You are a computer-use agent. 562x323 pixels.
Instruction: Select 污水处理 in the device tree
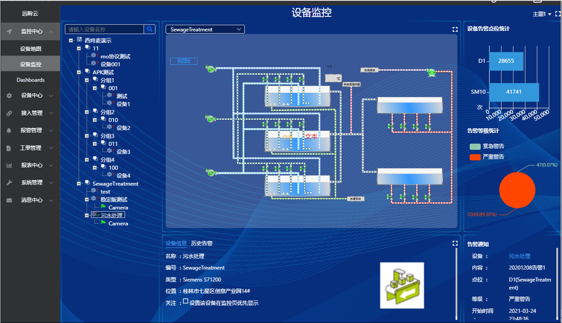point(112,215)
